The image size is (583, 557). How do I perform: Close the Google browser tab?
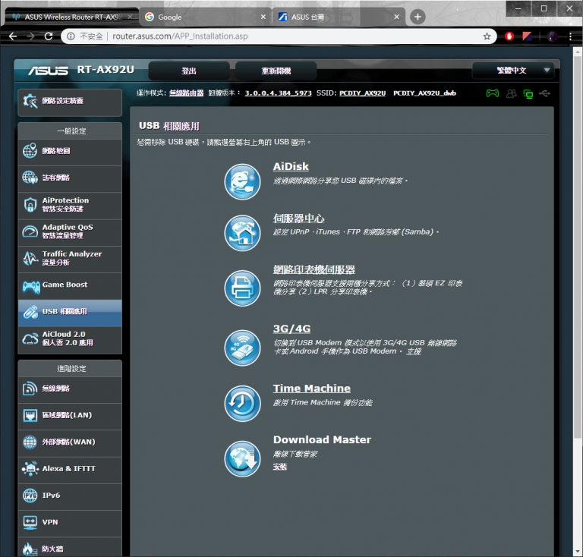click(263, 17)
